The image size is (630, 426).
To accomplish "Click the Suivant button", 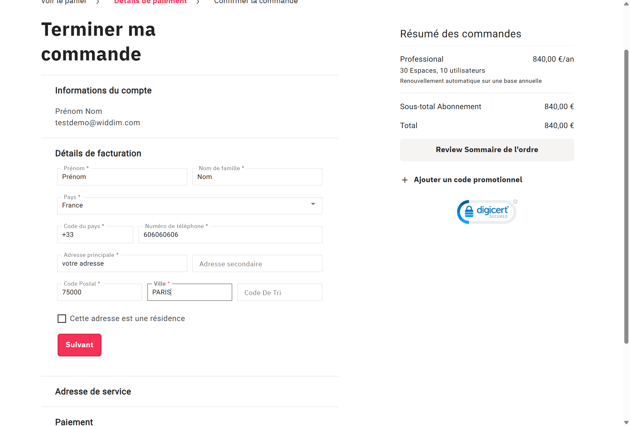I will 79,345.
